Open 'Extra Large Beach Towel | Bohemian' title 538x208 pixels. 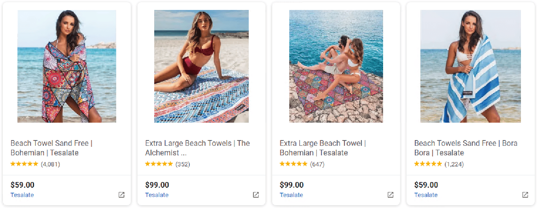pyautogui.click(x=322, y=148)
